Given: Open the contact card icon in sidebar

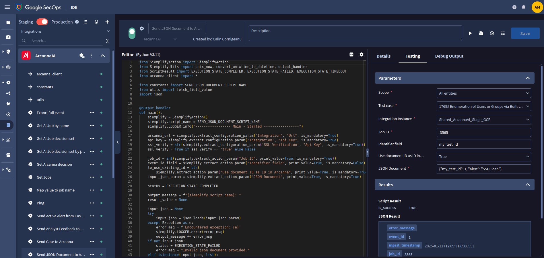Looking at the screenshot, I should tap(8, 37).
